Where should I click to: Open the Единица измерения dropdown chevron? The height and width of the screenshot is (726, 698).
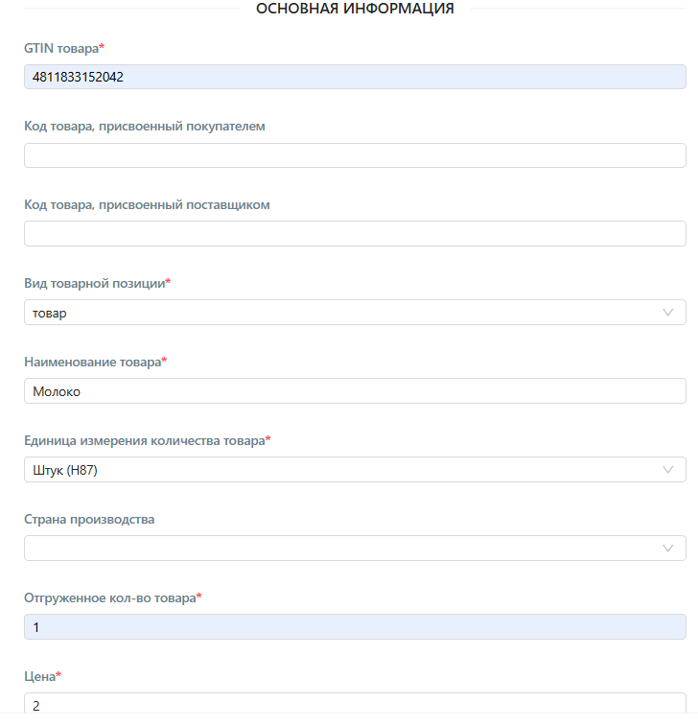click(x=667, y=470)
